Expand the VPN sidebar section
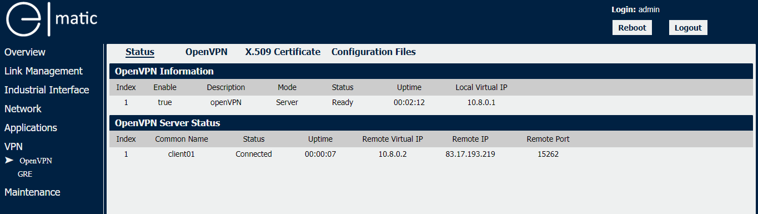758x214 pixels. tap(13, 147)
